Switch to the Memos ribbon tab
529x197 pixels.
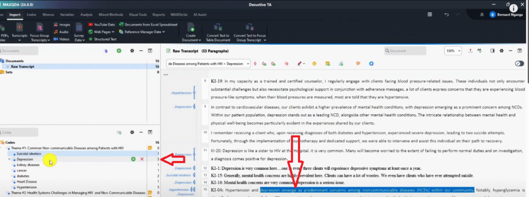click(48, 15)
